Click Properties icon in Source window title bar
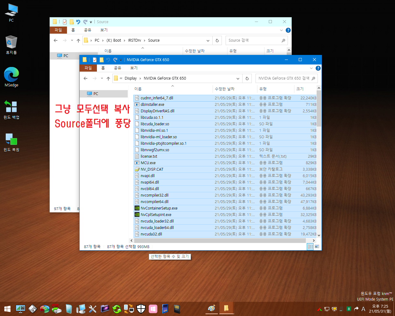The height and width of the screenshot is (316, 395). click(x=65, y=22)
